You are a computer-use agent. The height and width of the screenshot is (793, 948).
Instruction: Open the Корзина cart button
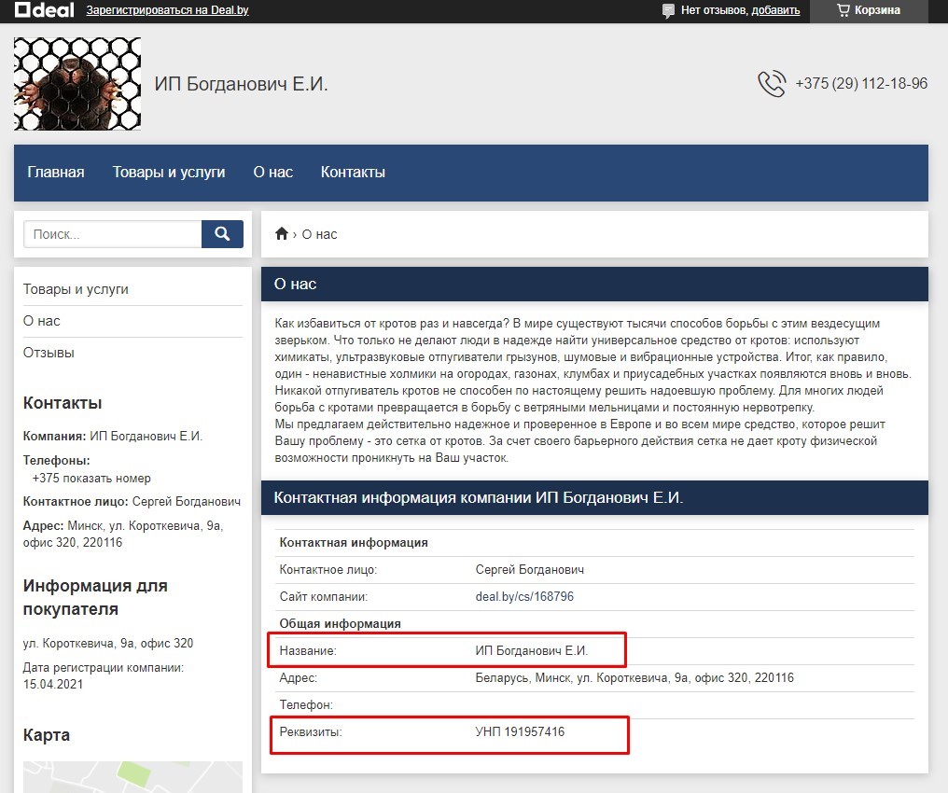point(869,11)
